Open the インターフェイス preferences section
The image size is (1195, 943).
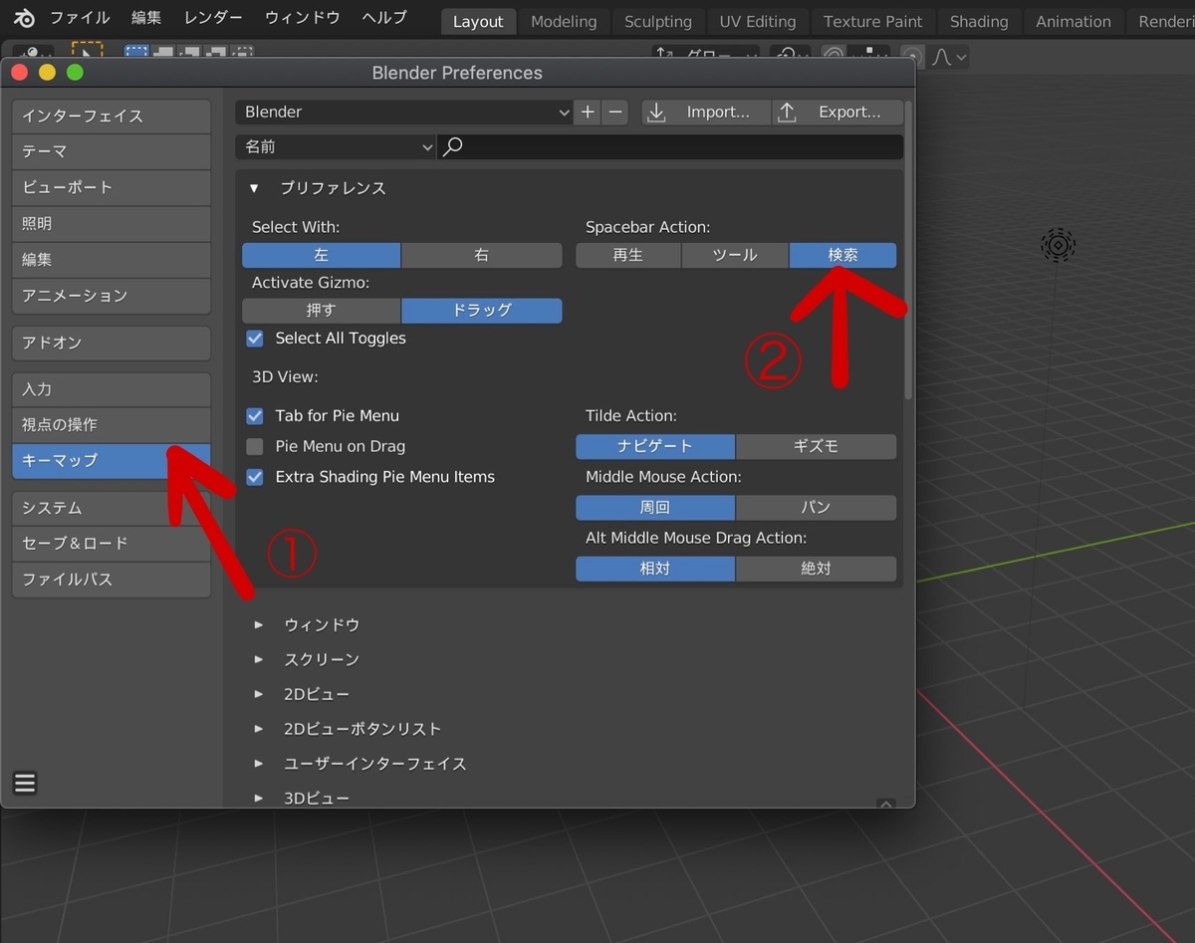(x=112, y=116)
